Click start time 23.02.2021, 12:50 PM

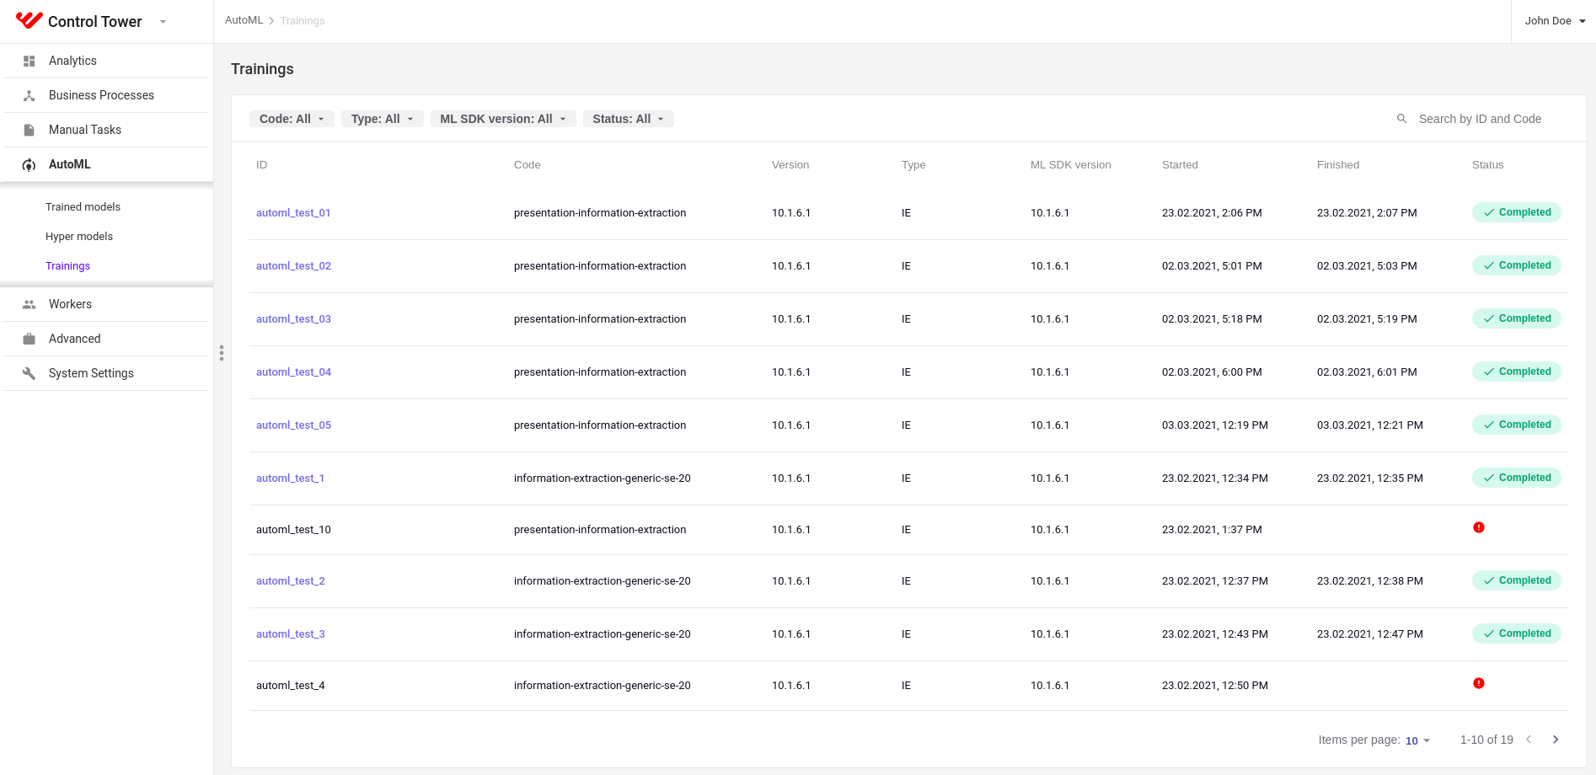coord(1214,686)
